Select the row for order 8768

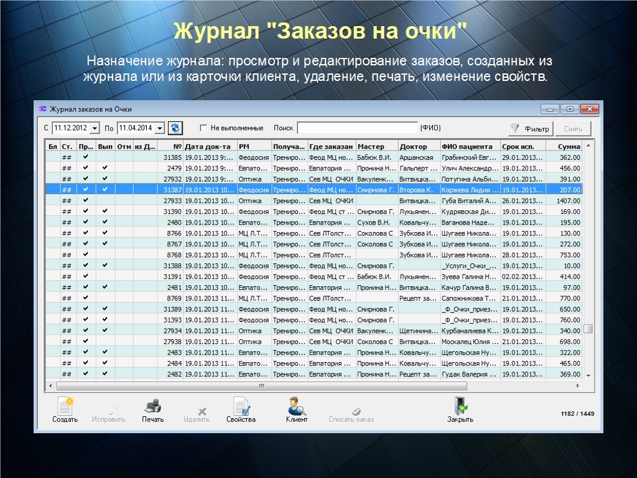(311, 255)
